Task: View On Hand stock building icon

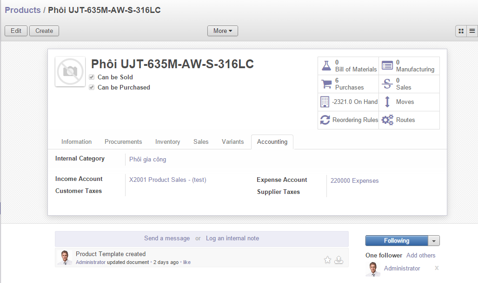Action: tap(325, 102)
